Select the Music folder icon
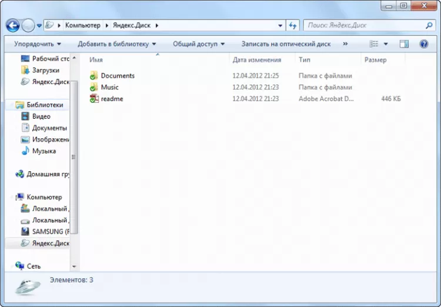Screen dimensions: 441x307 pyautogui.click(x=94, y=87)
